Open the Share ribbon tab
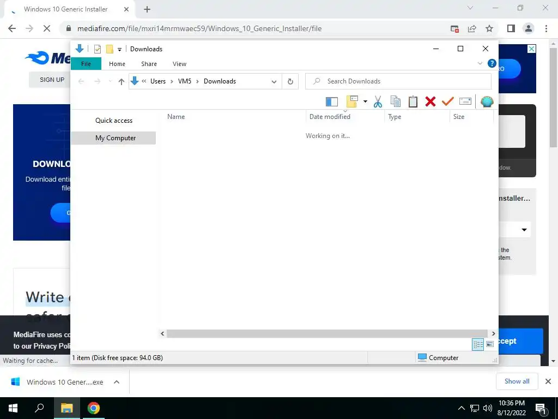 click(149, 64)
